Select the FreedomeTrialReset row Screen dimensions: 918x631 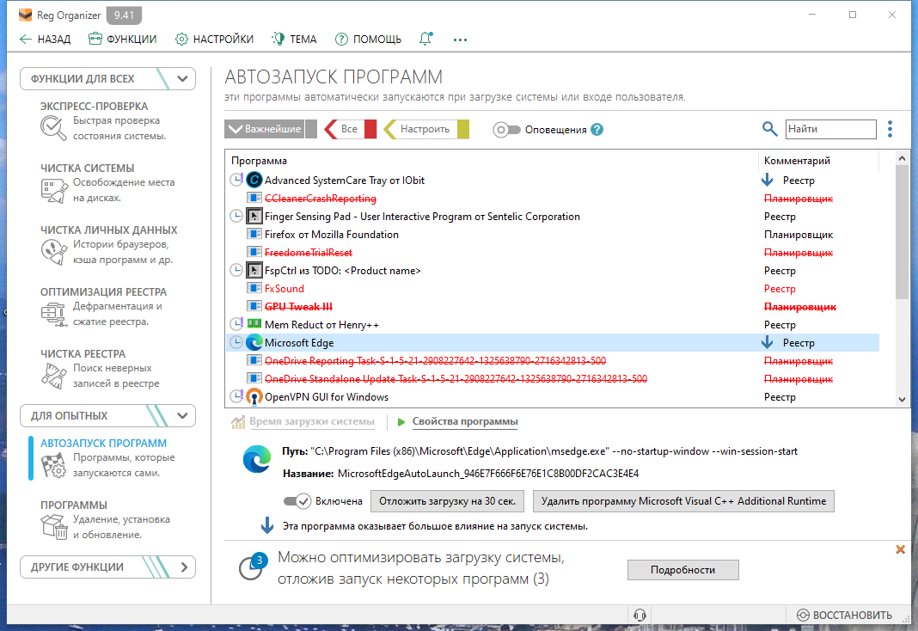553,252
